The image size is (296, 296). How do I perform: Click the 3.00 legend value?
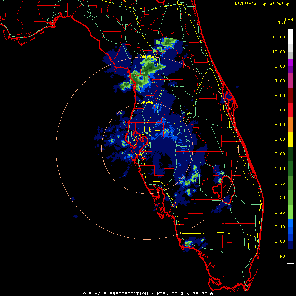pos(280,139)
